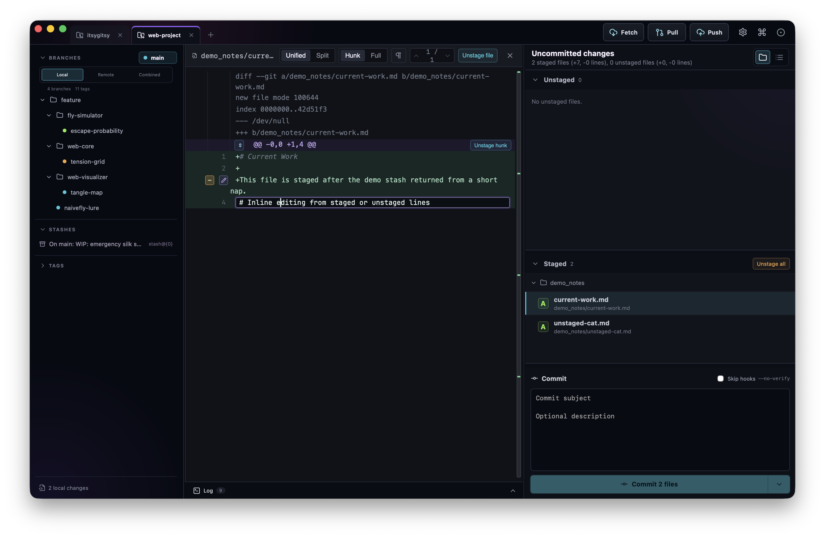
Task: Click the local changes file icon
Action: point(42,488)
